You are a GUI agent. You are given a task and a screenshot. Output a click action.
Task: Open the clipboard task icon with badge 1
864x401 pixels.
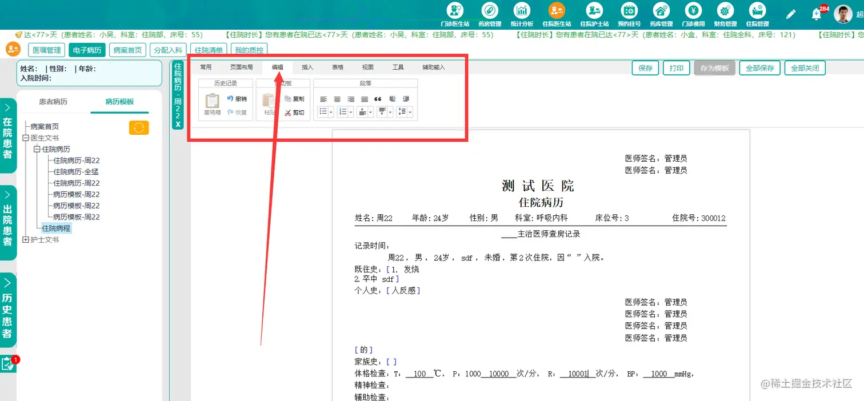click(8, 364)
